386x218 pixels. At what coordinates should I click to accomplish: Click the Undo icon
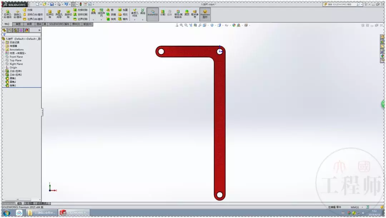(x=66, y=4)
